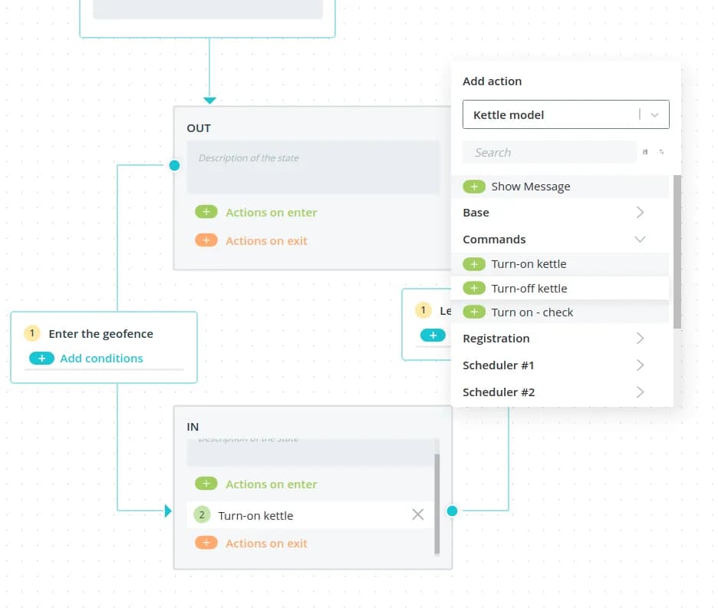The image size is (718, 615).
Task: Collapse the Commands category
Action: [x=640, y=240]
